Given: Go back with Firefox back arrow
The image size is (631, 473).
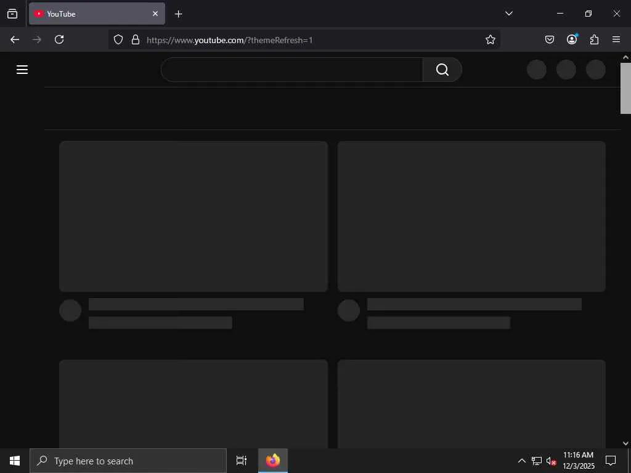Looking at the screenshot, I should [x=15, y=39].
